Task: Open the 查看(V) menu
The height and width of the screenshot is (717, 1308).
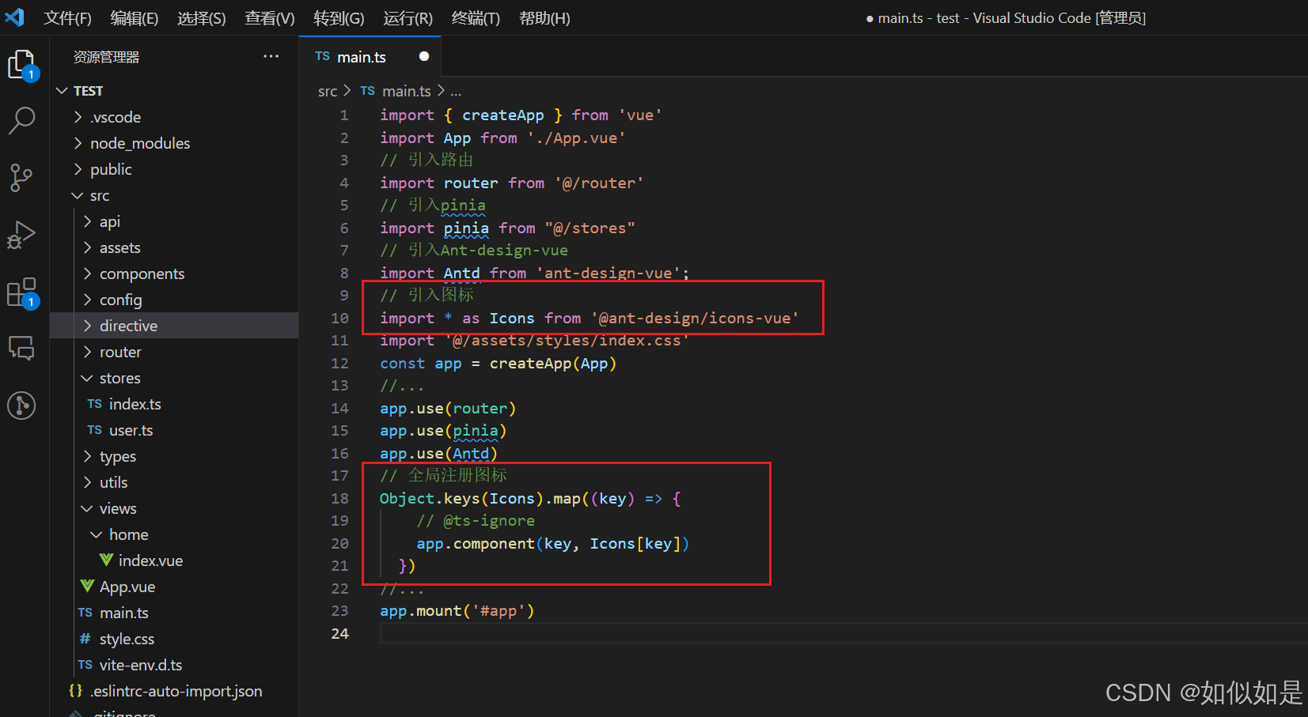Action: pos(269,17)
